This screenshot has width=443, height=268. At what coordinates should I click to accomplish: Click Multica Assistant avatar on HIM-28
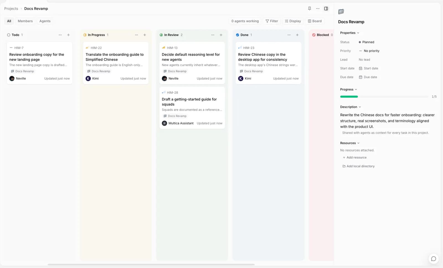coord(164,123)
